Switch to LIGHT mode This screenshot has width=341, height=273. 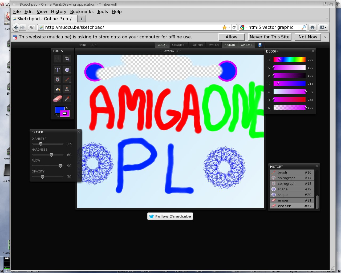pos(94,45)
